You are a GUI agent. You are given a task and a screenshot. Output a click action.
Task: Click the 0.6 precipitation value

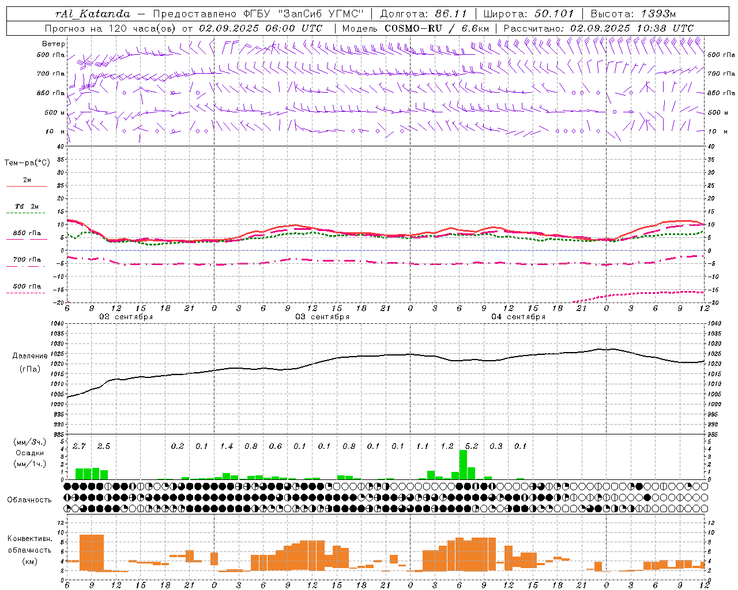pyautogui.click(x=276, y=446)
